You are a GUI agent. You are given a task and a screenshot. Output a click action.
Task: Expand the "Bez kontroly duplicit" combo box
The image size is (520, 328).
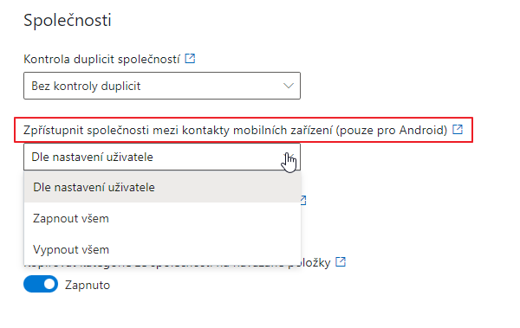click(162, 86)
